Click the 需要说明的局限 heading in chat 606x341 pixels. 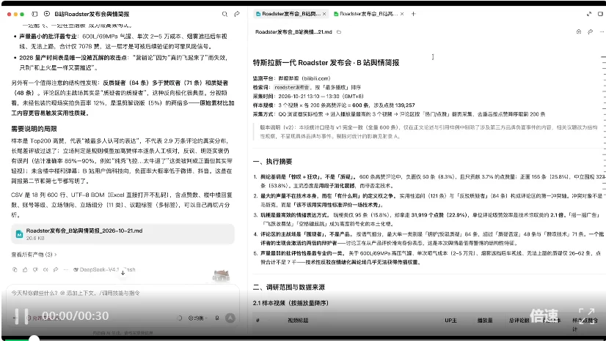coord(34,129)
